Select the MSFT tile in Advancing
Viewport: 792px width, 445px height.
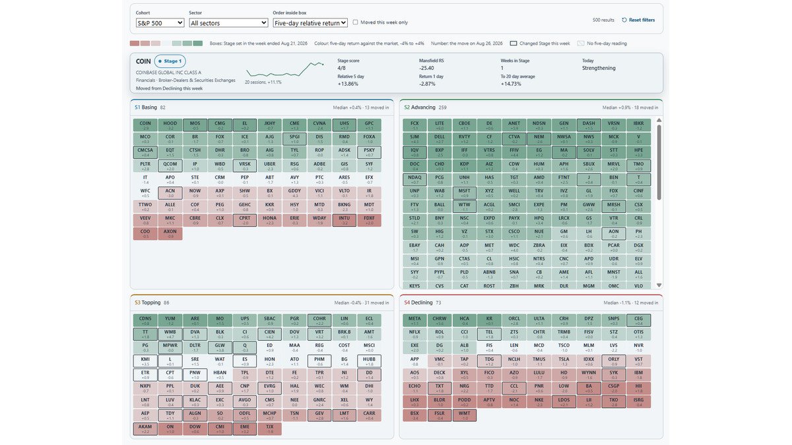(x=465, y=193)
